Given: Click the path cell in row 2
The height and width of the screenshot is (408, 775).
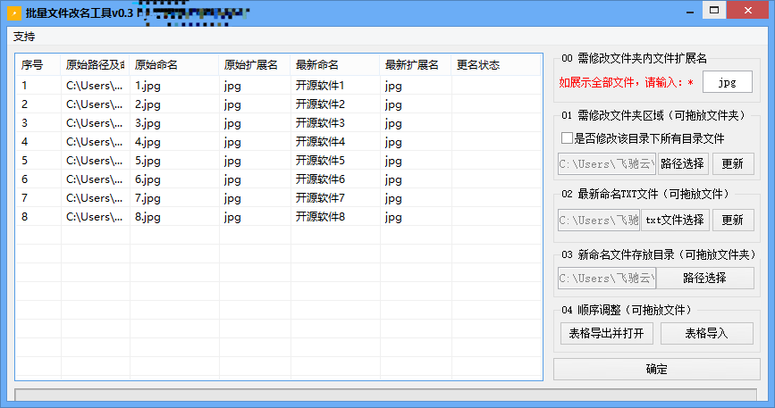Looking at the screenshot, I should click(x=96, y=104).
